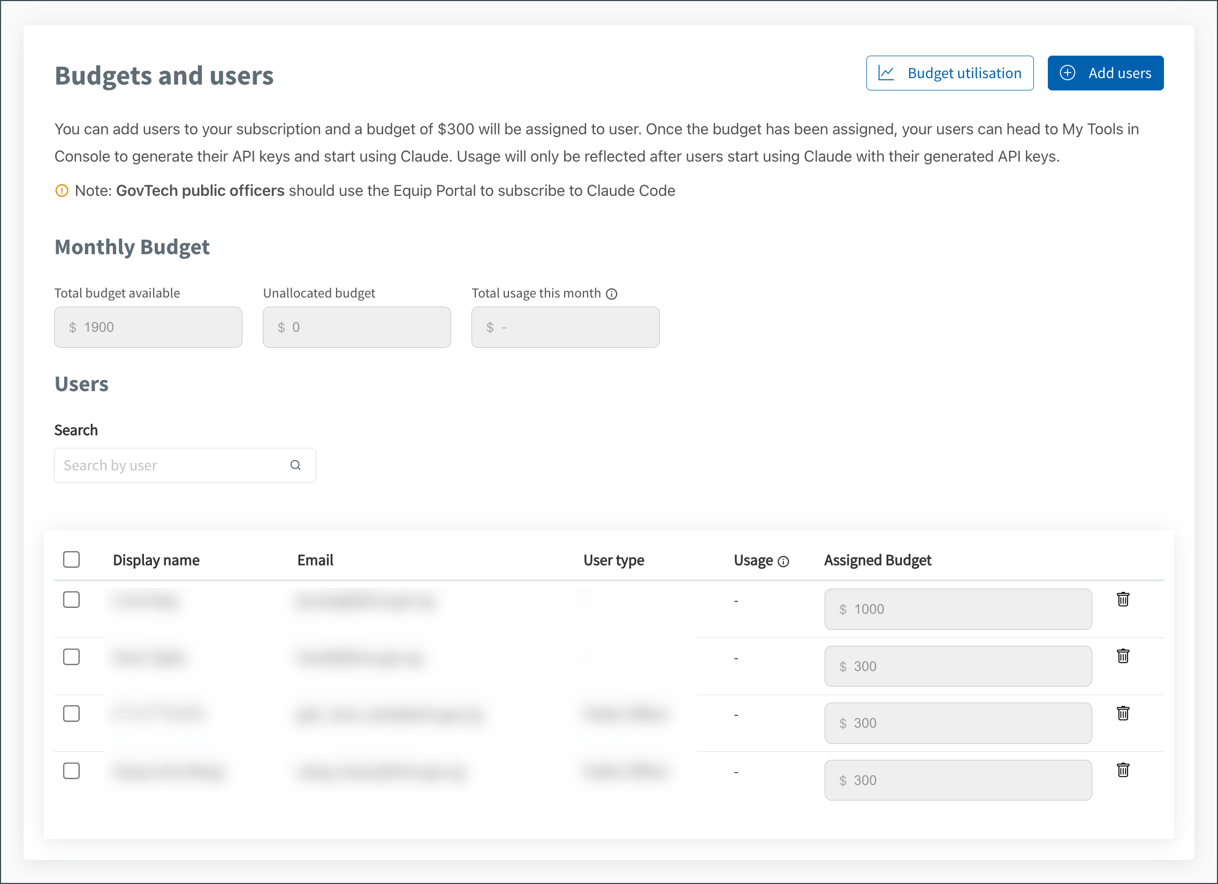This screenshot has height=884, width=1218.
Task: Click the plus icon in Add users button
Action: [x=1068, y=73]
